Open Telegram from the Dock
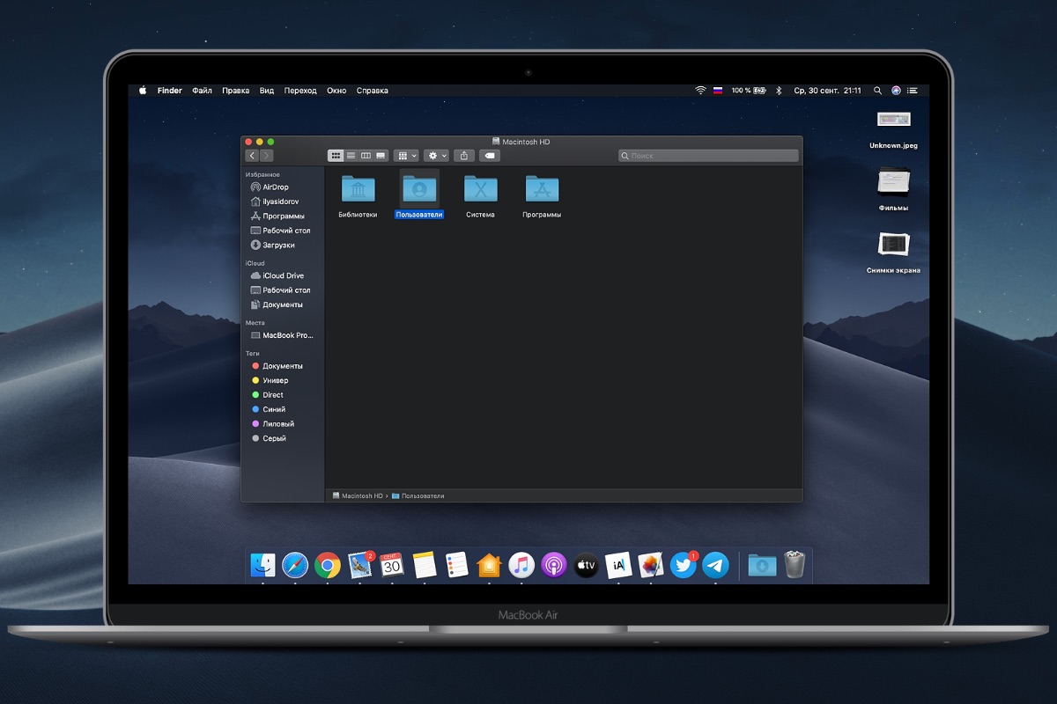 pyautogui.click(x=715, y=565)
